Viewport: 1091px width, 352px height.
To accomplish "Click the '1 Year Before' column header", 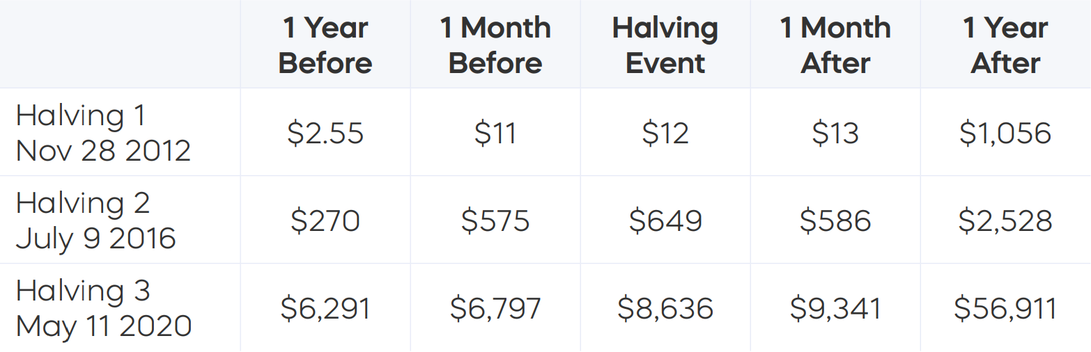I will click(325, 45).
